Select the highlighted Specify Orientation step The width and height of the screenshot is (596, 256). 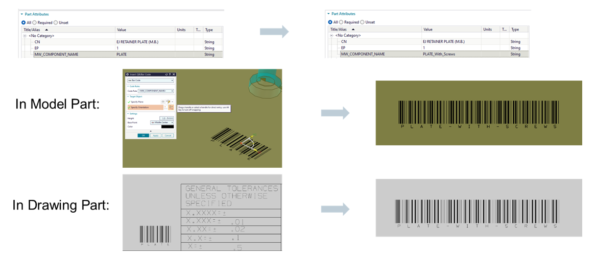[x=145, y=108]
